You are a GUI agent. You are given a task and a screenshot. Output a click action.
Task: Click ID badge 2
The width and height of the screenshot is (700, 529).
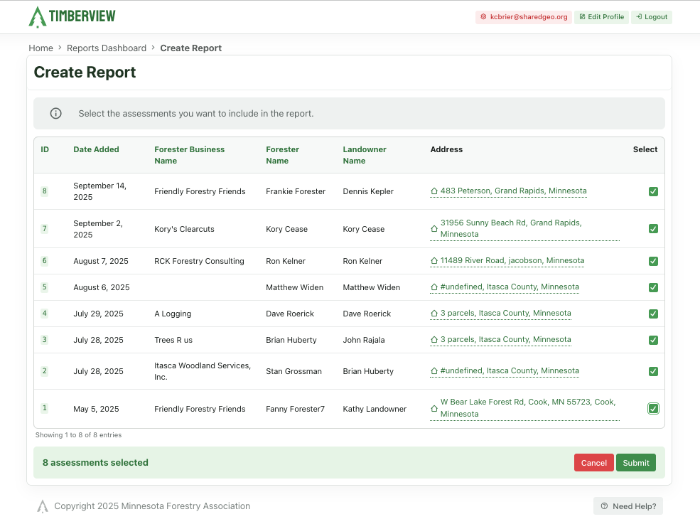[44, 371]
